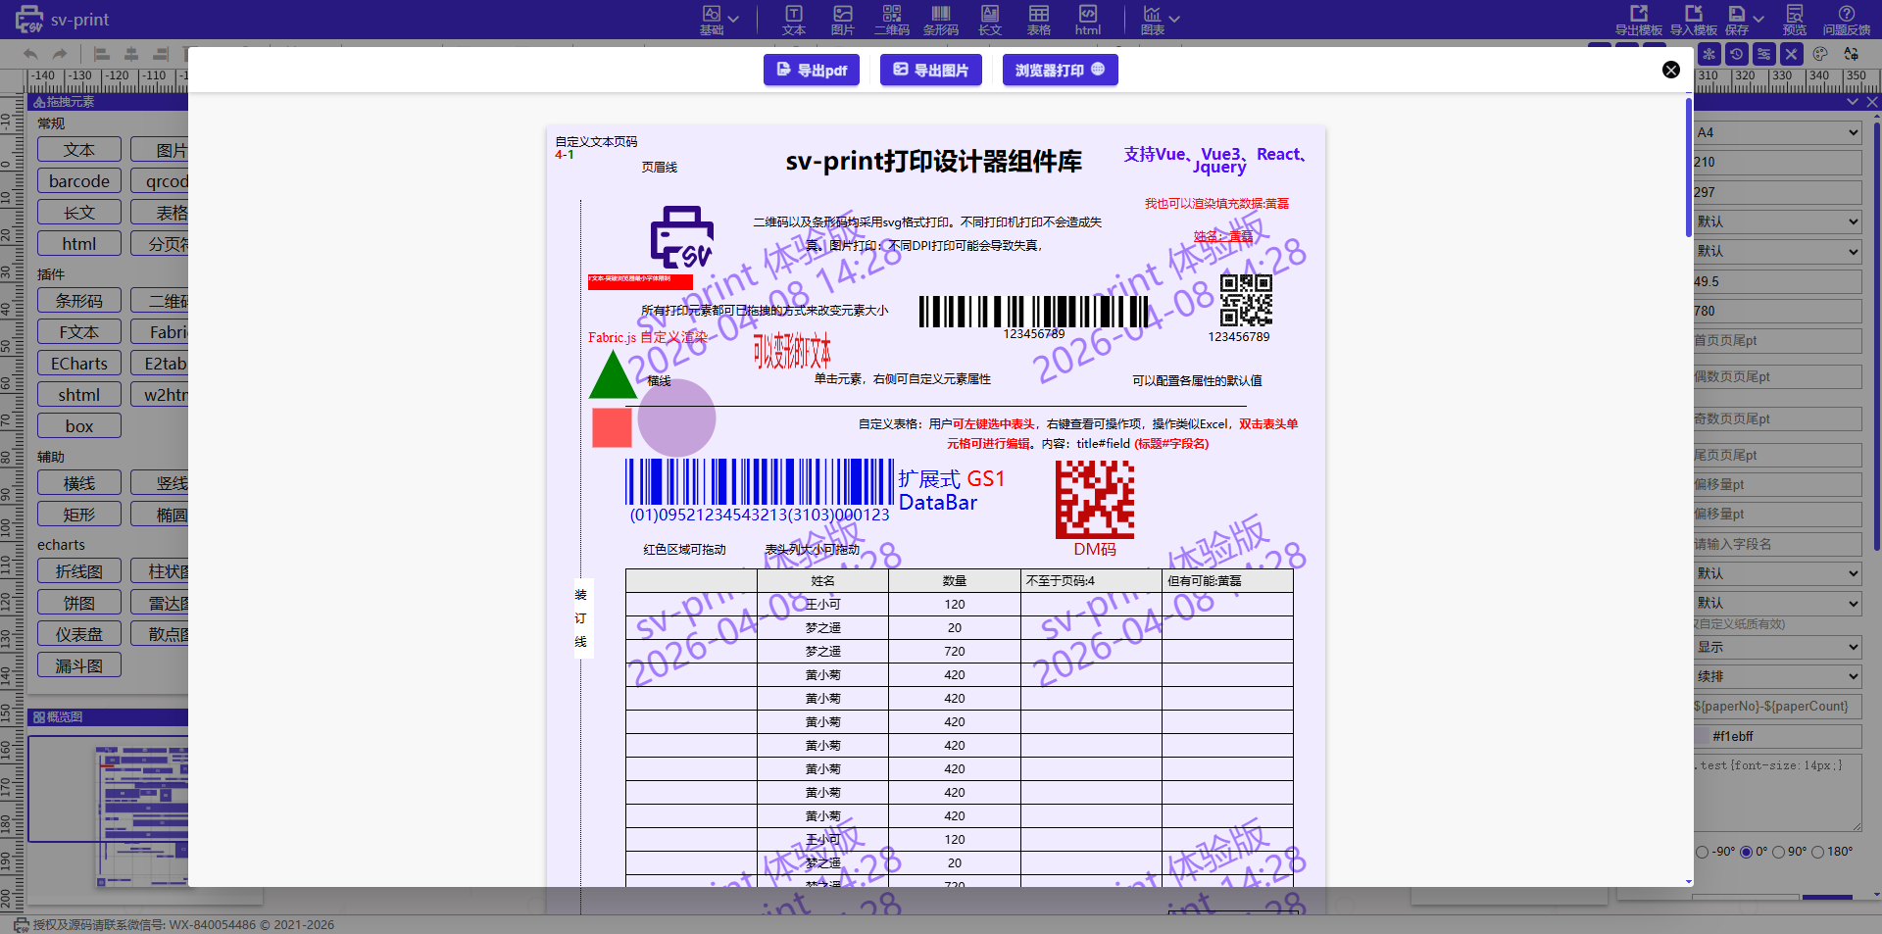Click the language translate icon
The width and height of the screenshot is (1882, 934).
[x=1851, y=54]
